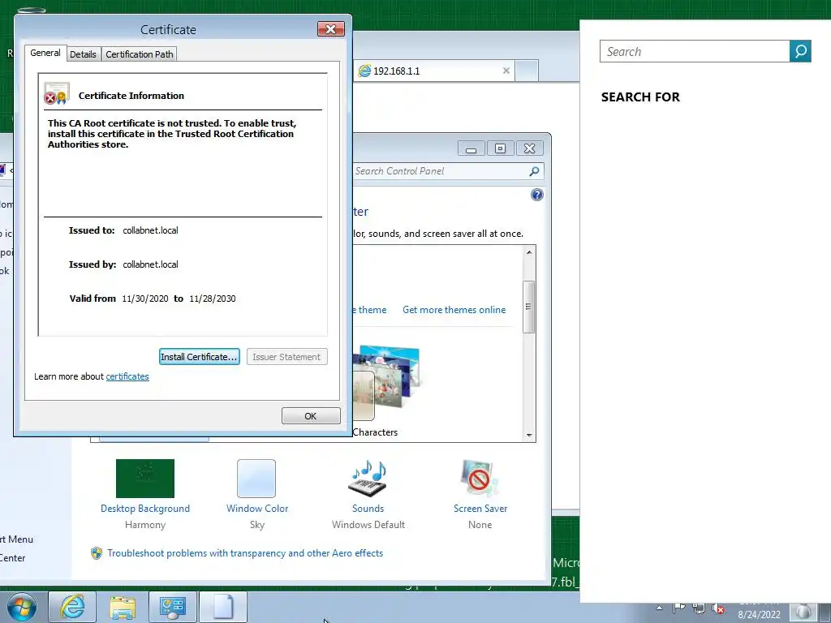Open the Windows Start button
Viewport: 831px width, 623px height.
click(x=22, y=607)
